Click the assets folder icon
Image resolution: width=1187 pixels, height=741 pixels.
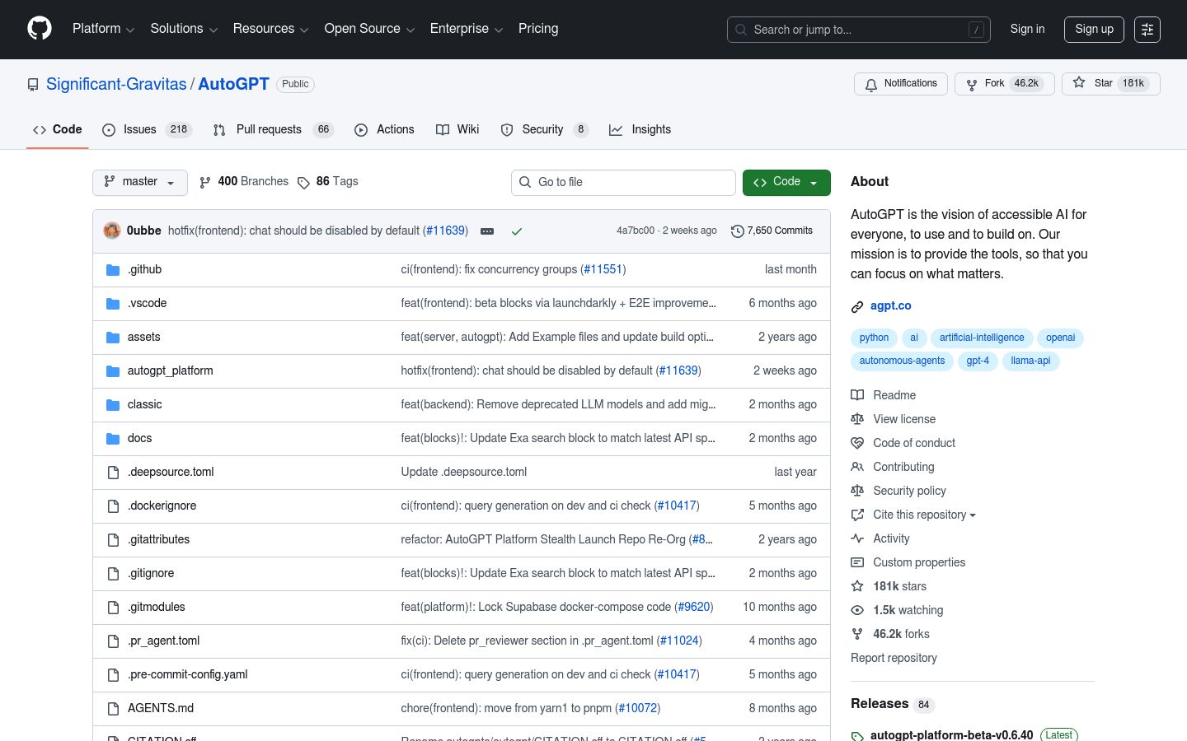coord(113,338)
